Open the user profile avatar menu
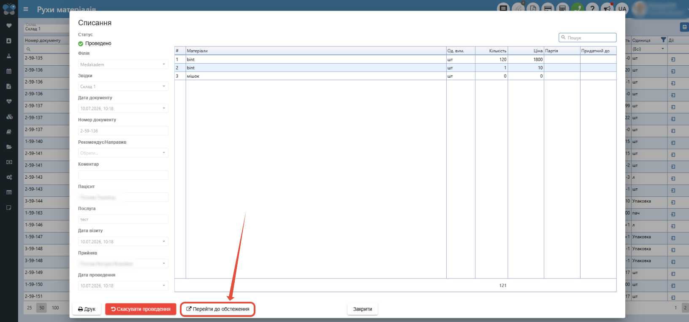This screenshot has height=322, width=689. pyautogui.click(x=640, y=8)
